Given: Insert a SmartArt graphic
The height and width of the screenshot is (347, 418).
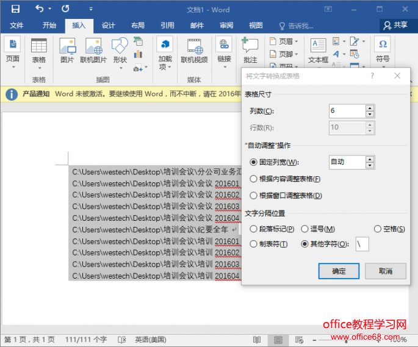Looking at the screenshot, I should 138,41.
